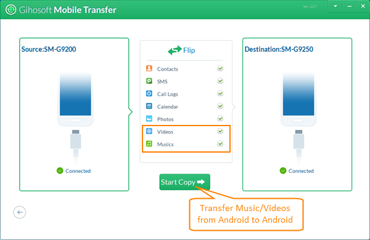Uncheck the Contacts checkbox
The image size is (370, 240).
tap(220, 68)
